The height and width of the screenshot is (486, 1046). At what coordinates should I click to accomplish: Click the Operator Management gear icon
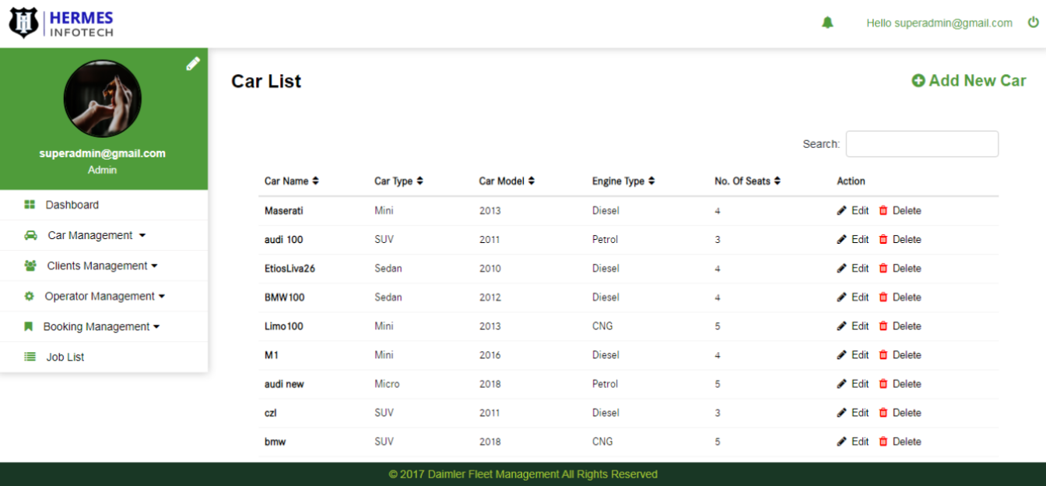click(30, 296)
